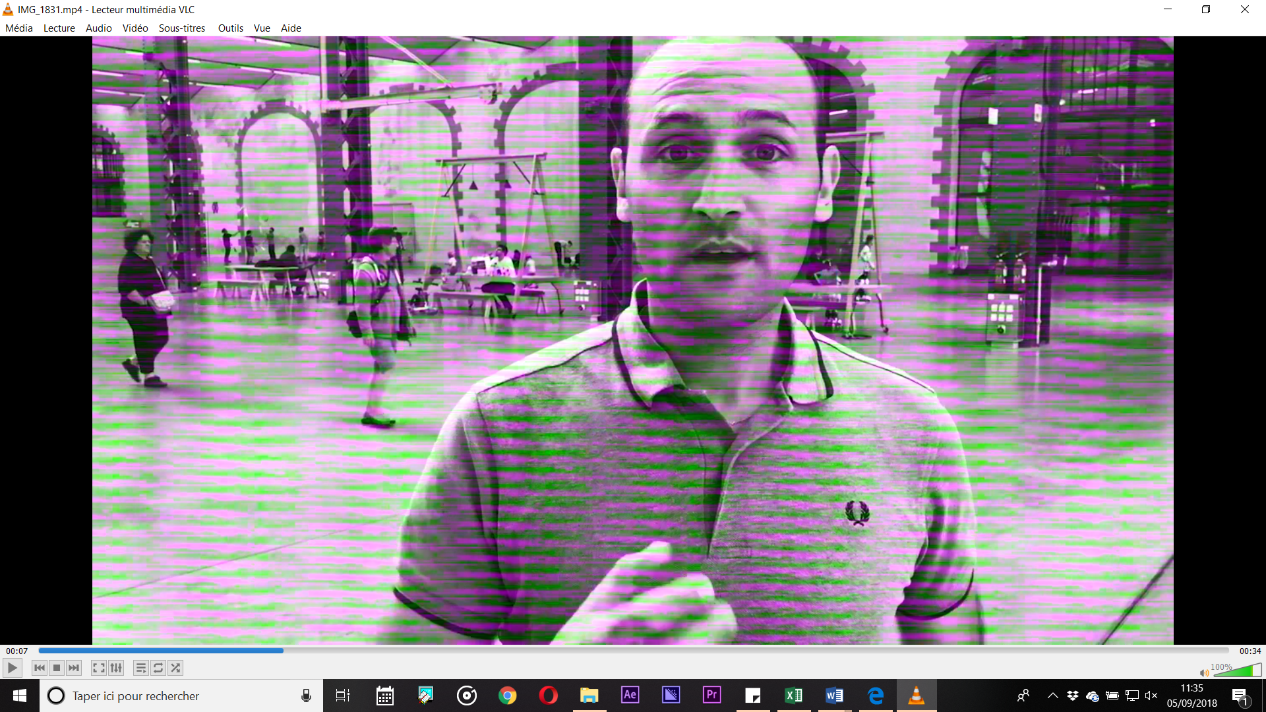Click the VLC cone title bar icon
The width and height of the screenshot is (1266, 712).
[8, 9]
